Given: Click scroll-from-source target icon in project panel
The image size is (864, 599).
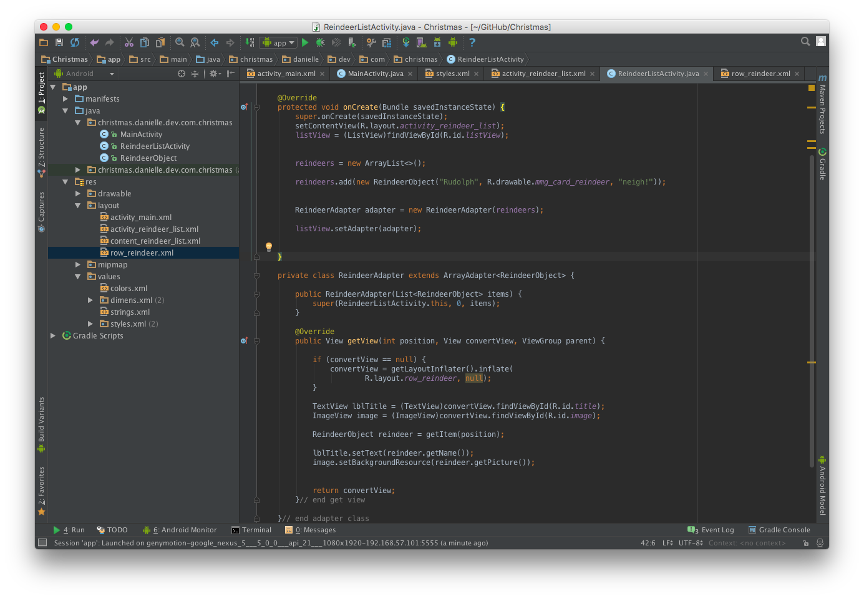Looking at the screenshot, I should click(x=182, y=74).
